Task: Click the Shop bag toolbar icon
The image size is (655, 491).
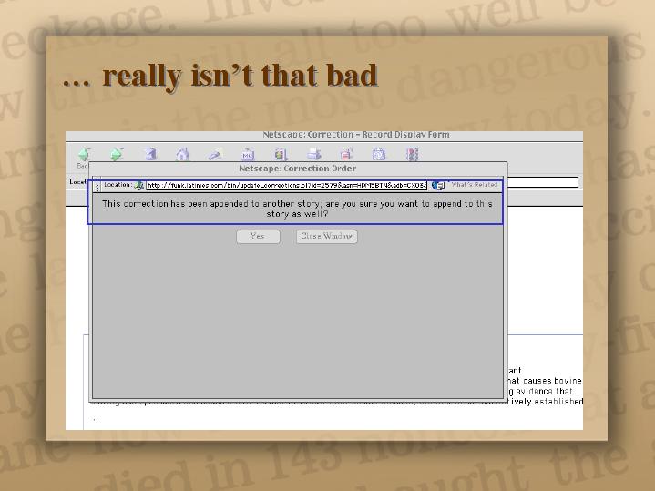Action: [379, 154]
